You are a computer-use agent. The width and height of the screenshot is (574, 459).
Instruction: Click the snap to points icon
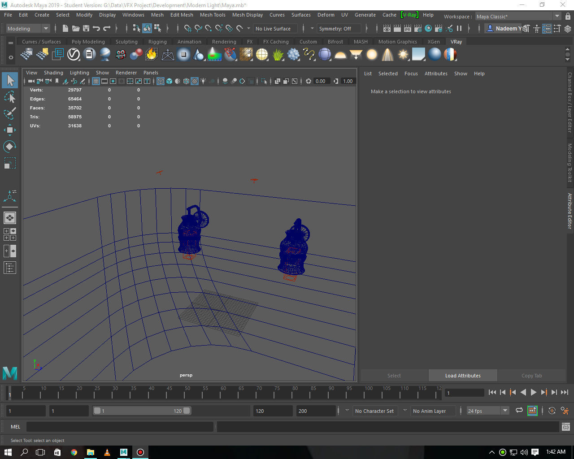pos(208,29)
